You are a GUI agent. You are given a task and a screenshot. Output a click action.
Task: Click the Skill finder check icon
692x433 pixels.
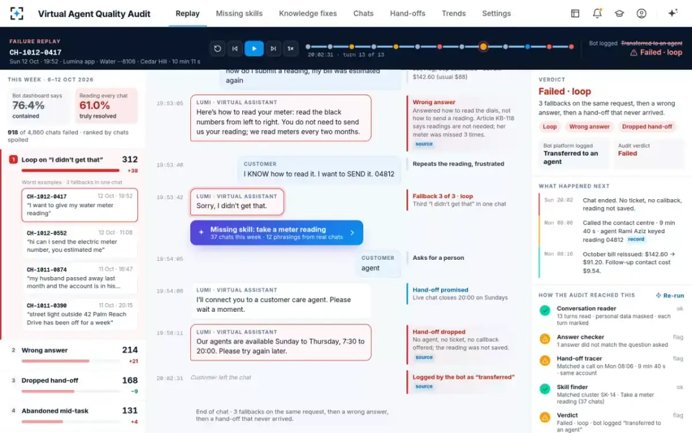click(x=544, y=389)
